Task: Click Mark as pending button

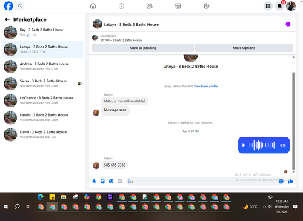Action: (x=143, y=48)
